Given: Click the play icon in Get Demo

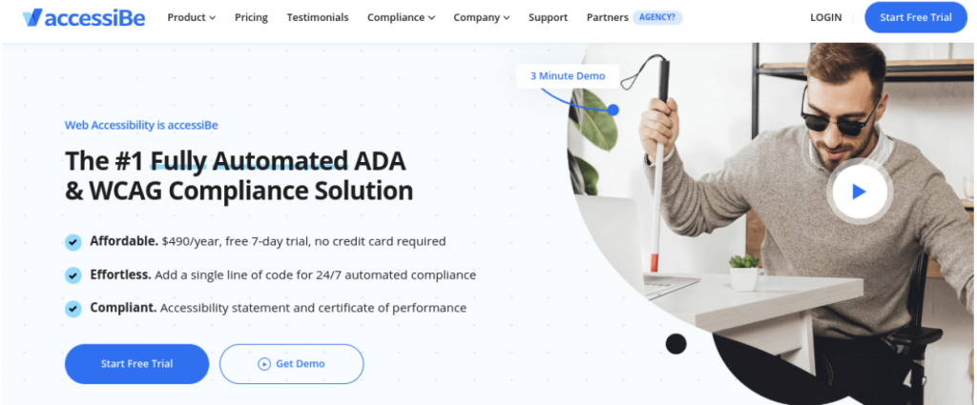Looking at the screenshot, I should [264, 364].
